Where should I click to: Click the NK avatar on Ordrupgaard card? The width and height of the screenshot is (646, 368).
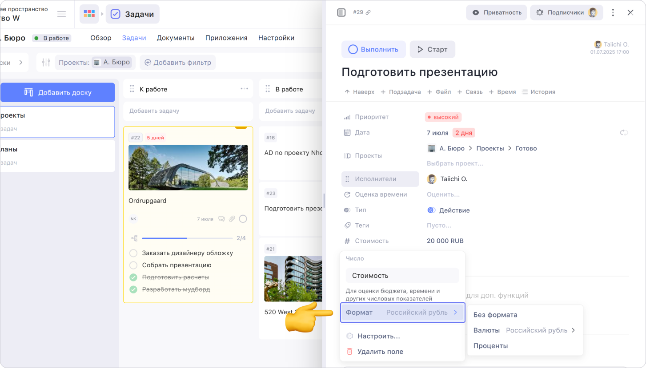133,219
